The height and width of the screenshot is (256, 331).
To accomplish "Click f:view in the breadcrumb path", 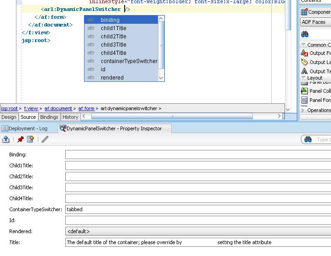I will pyautogui.click(x=31, y=109).
